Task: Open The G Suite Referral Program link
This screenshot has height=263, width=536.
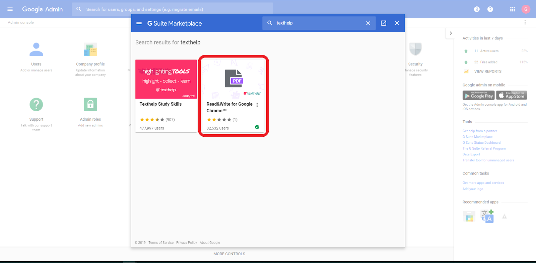Action: click(484, 148)
